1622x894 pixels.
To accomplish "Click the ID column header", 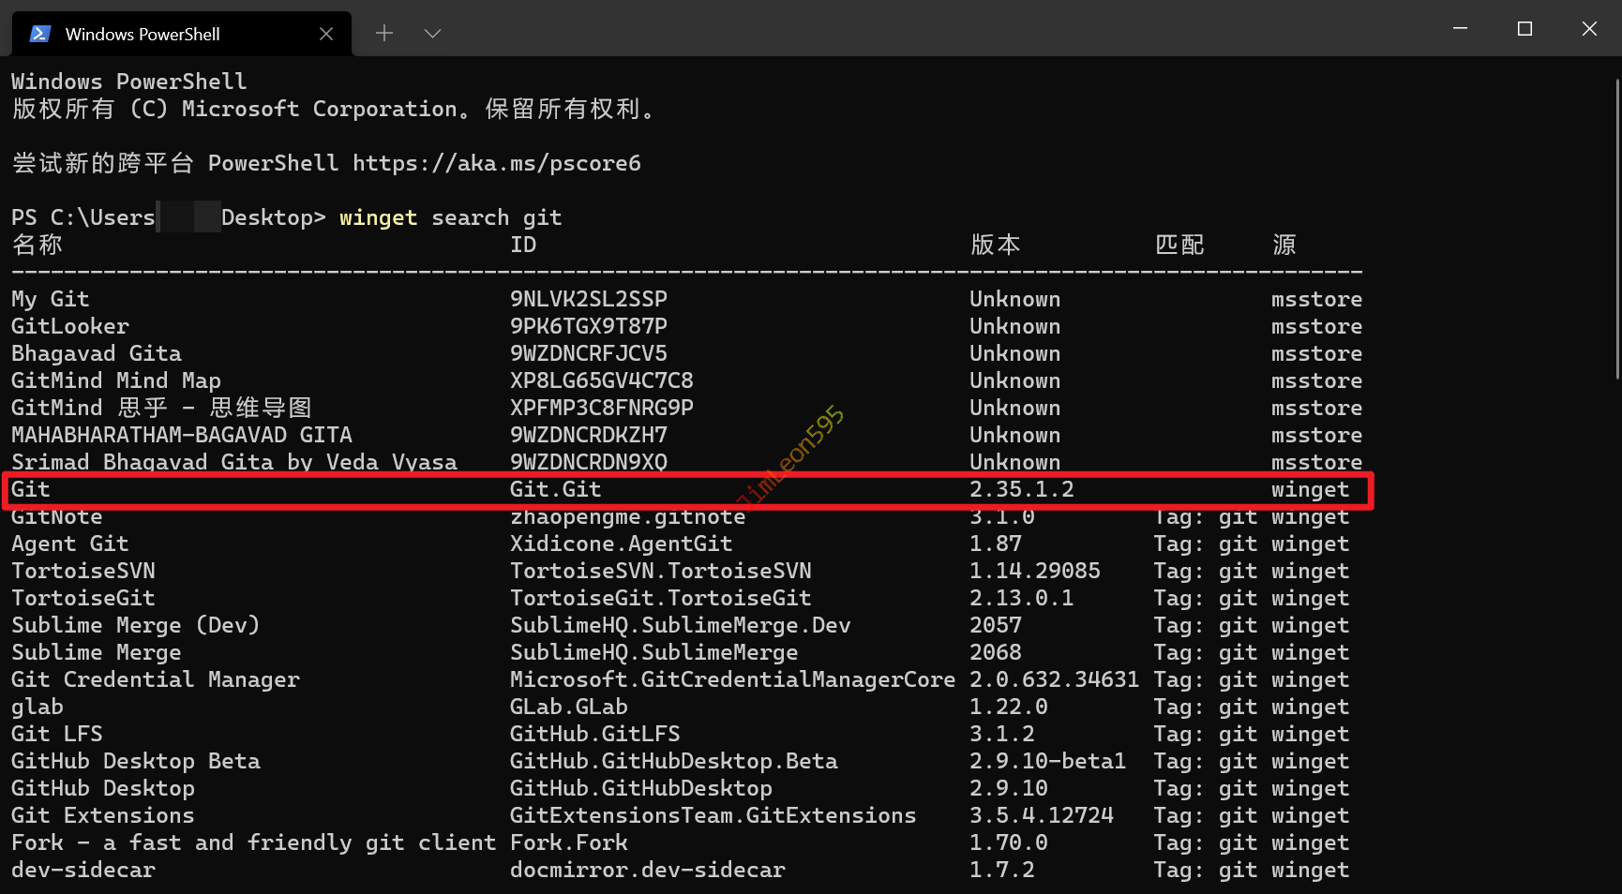I will tap(523, 246).
